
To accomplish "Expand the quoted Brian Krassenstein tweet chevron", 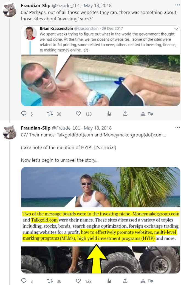I will click(x=176, y=29).
